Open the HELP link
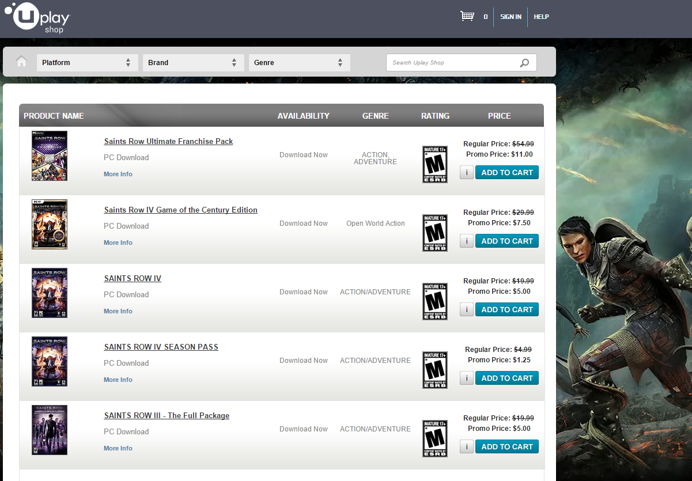Screen dimensions: 692x481 click(x=541, y=17)
